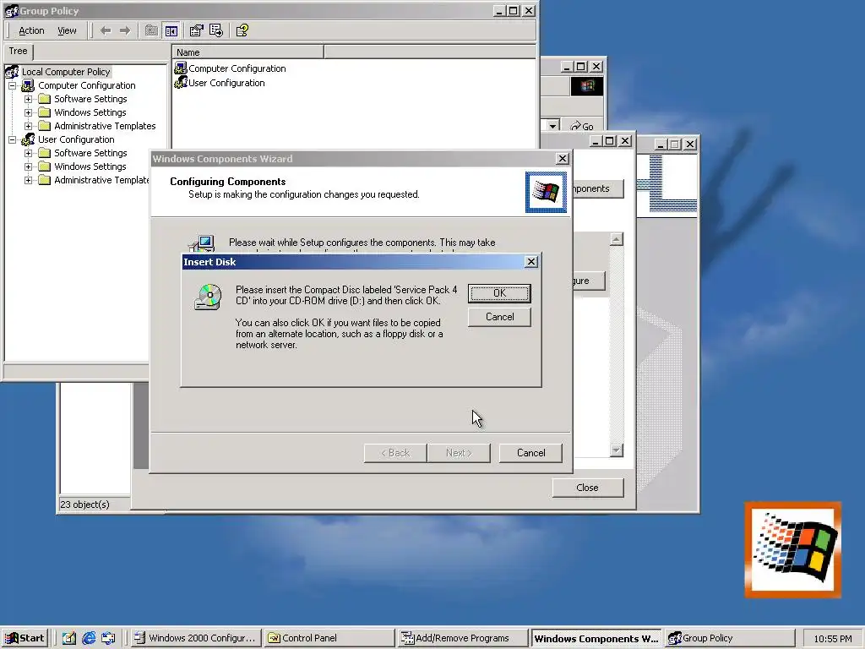Click User Configuration icon in the right pane
Viewport: 865px width, 649px height.
tap(181, 82)
